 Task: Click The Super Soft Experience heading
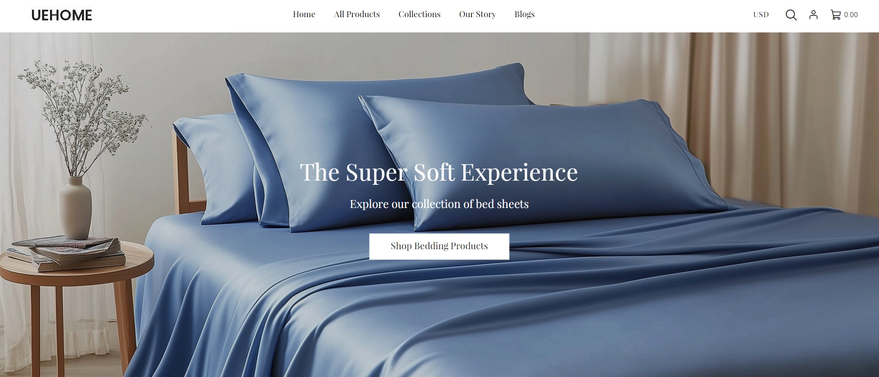[439, 172]
